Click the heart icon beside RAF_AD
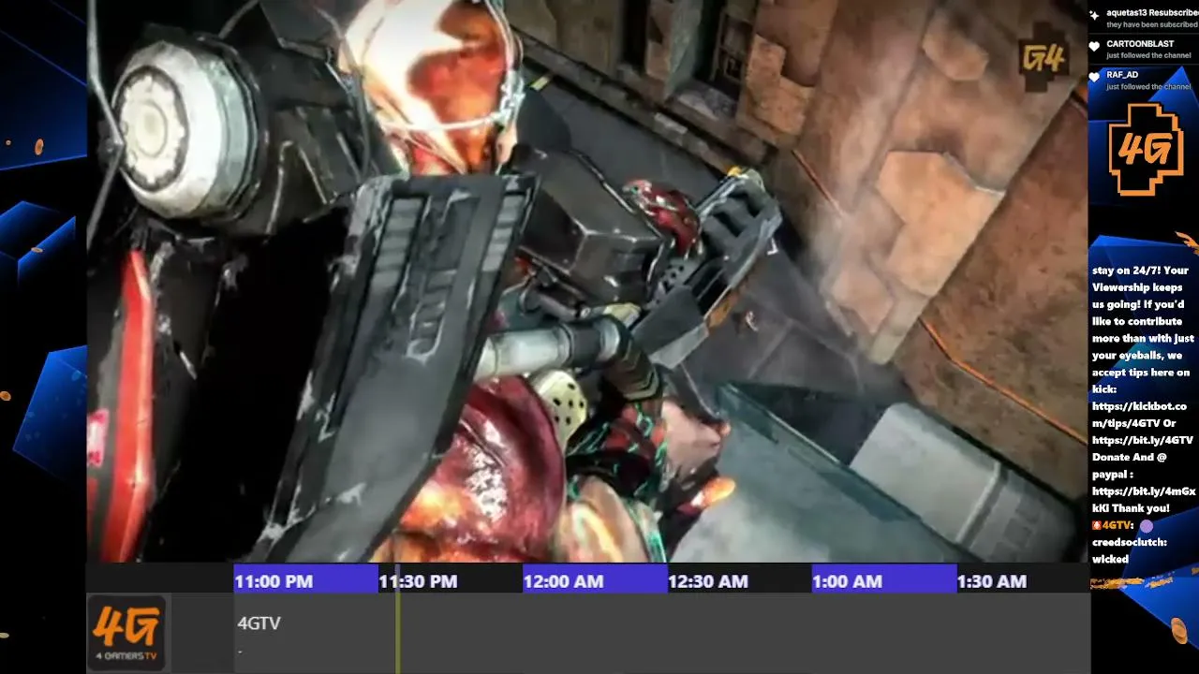The image size is (1199, 674). 1094,77
